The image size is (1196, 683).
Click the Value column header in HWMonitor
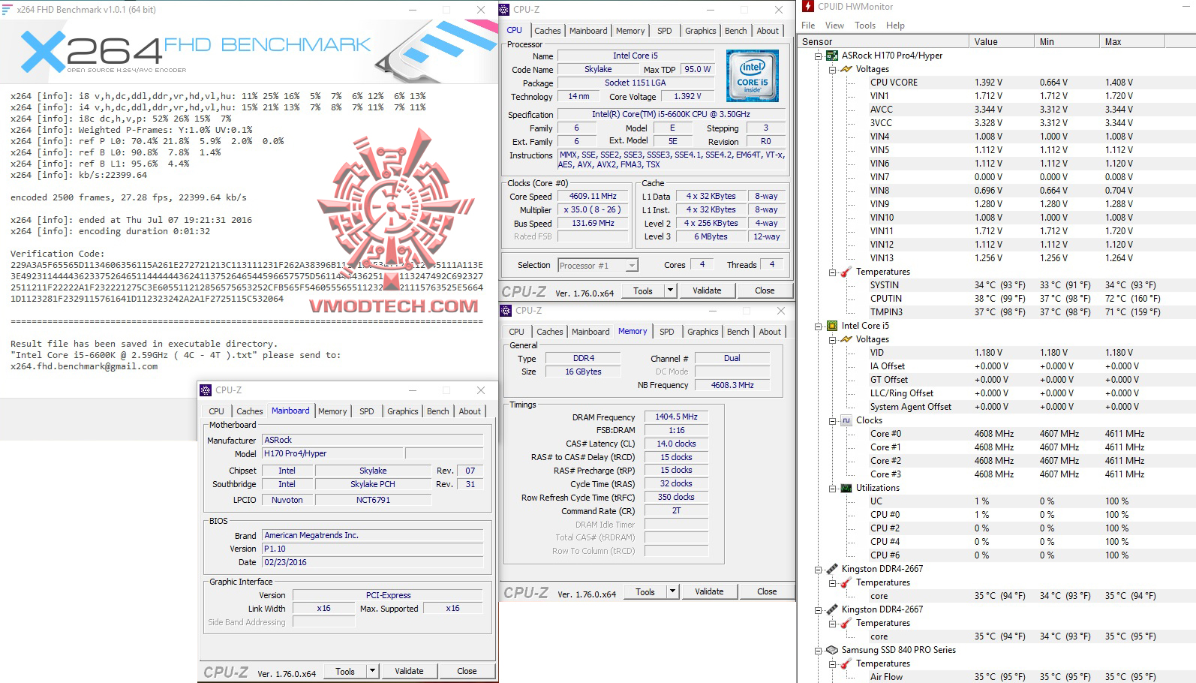1001,42
